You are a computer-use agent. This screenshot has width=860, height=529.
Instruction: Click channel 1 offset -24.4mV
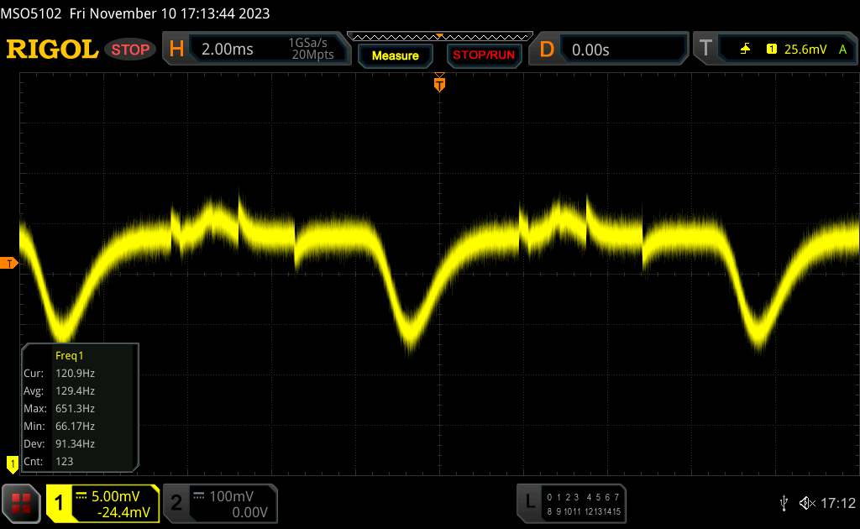[x=123, y=512]
